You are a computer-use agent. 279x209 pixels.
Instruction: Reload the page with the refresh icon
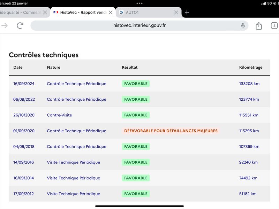coord(20,25)
